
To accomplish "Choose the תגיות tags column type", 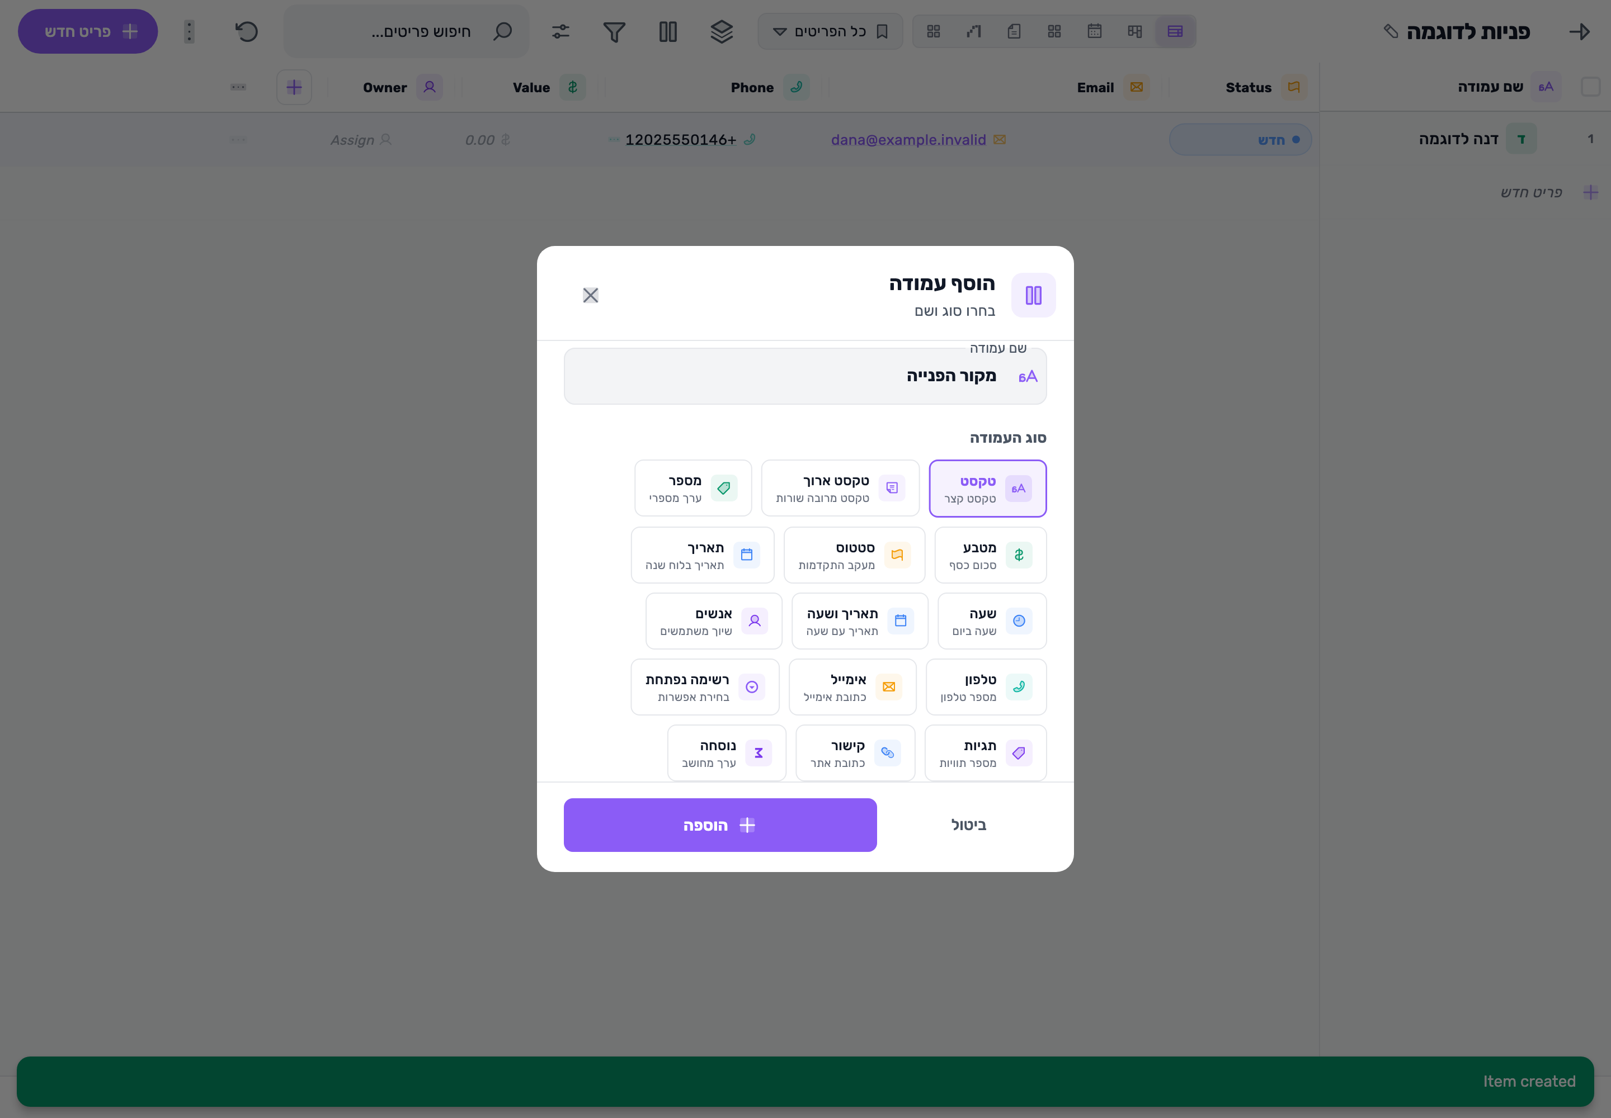I will point(985,753).
